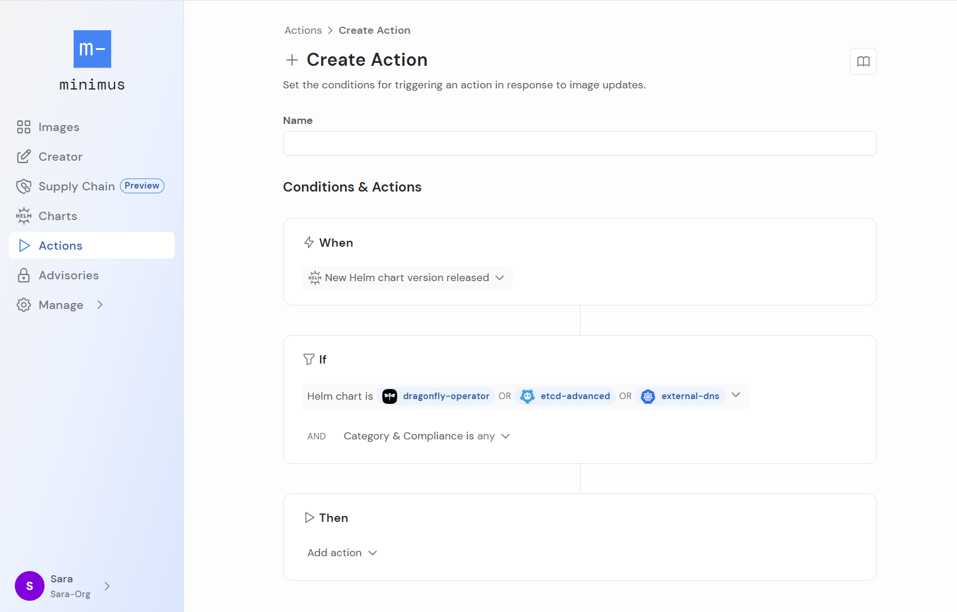
Task: Select the etcd-advanced chip
Action: [x=565, y=396]
